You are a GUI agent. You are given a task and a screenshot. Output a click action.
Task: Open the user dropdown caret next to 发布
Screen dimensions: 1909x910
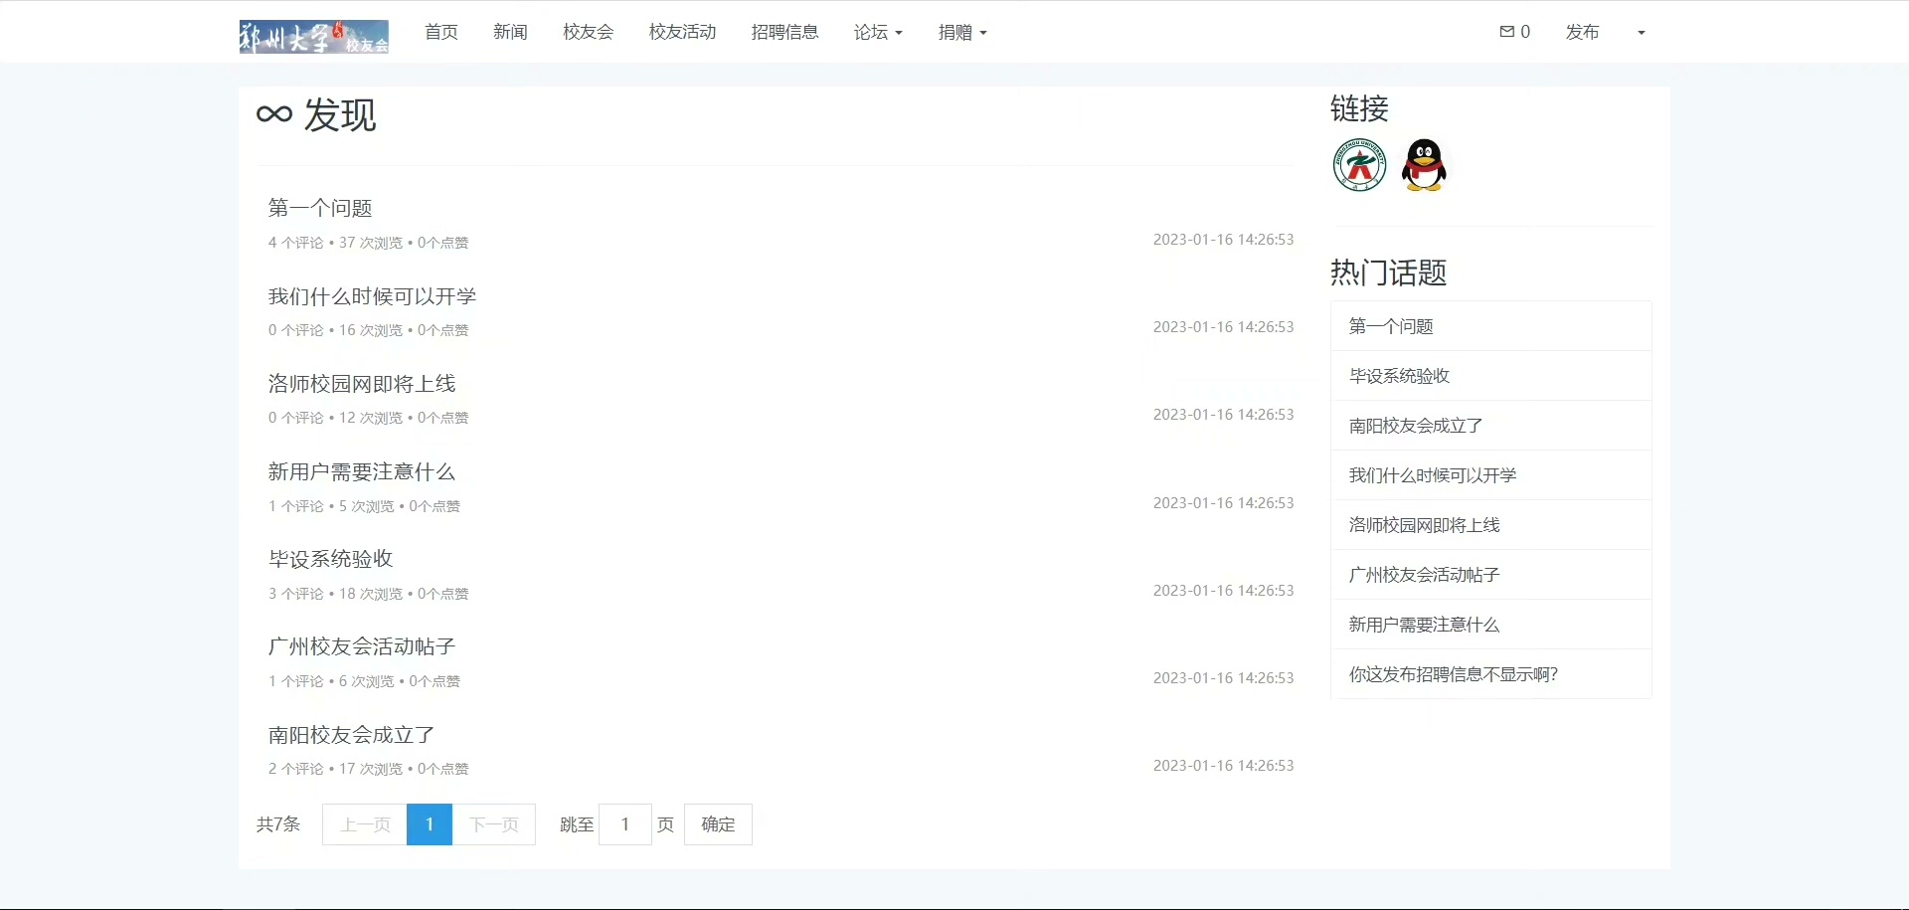1642,33
